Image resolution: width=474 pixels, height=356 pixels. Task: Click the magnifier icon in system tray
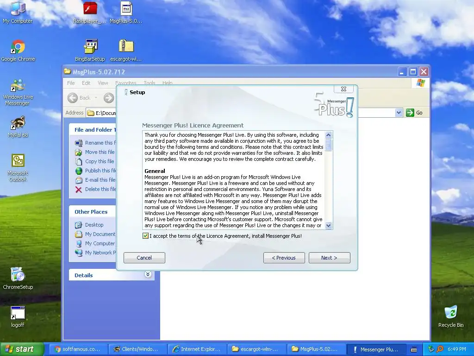(440, 349)
